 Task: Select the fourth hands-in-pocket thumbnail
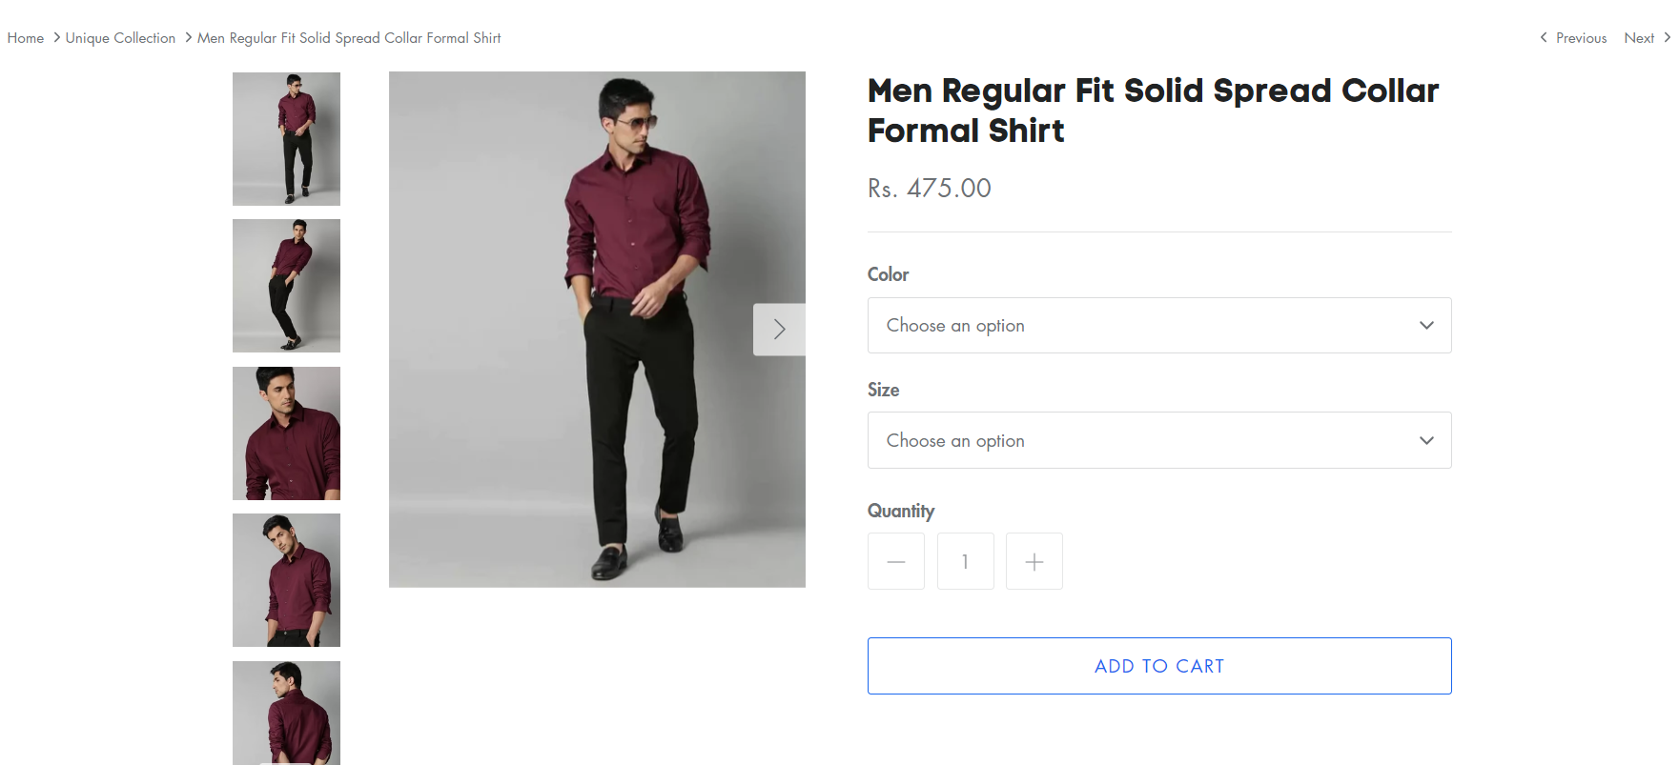pos(286,580)
